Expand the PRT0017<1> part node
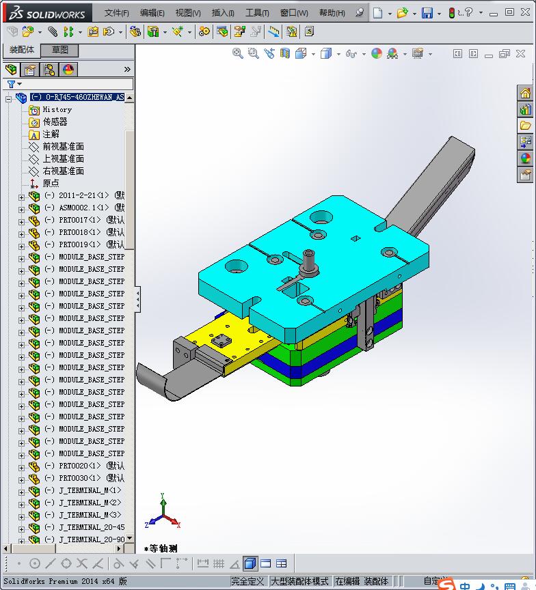Viewport: 536px width, 590px height. (x=21, y=222)
